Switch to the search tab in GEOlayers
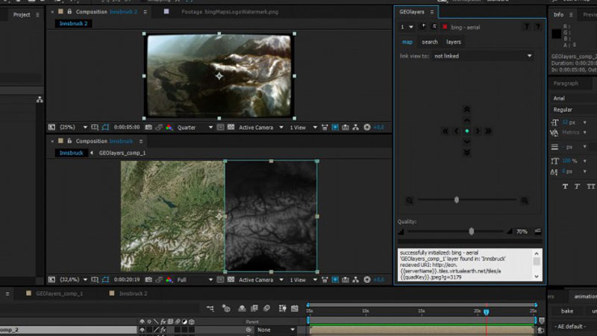Viewport: 597px width, 336px height. click(430, 42)
